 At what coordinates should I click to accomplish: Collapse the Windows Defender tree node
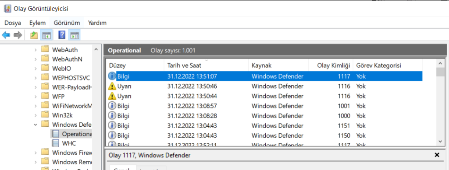click(36, 125)
